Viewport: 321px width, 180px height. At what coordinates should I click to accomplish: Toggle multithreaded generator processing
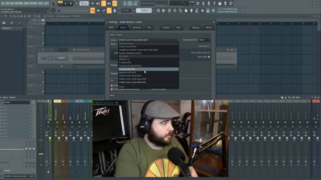[112, 85]
